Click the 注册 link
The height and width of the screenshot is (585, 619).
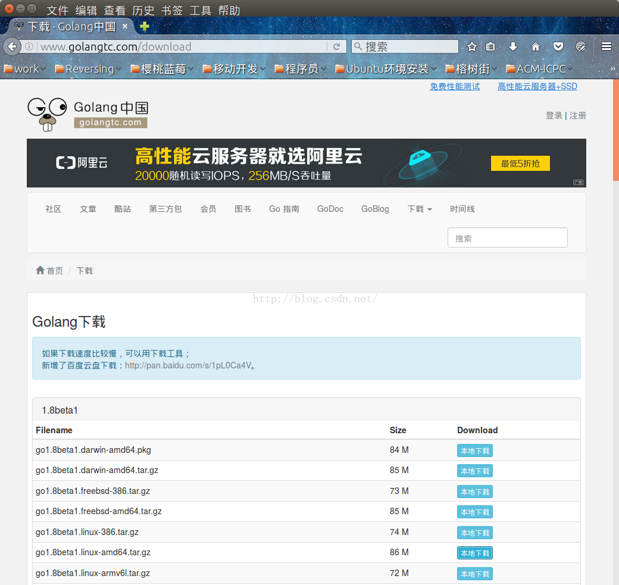click(577, 115)
